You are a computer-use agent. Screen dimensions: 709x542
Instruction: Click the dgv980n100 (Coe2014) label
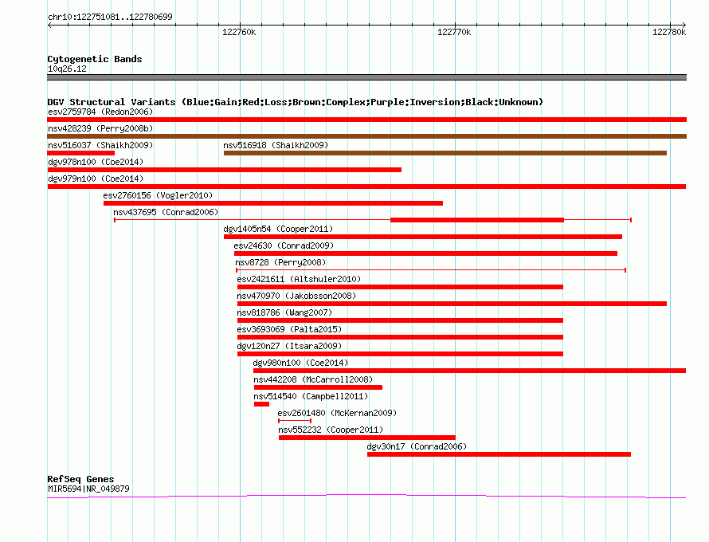coord(300,363)
